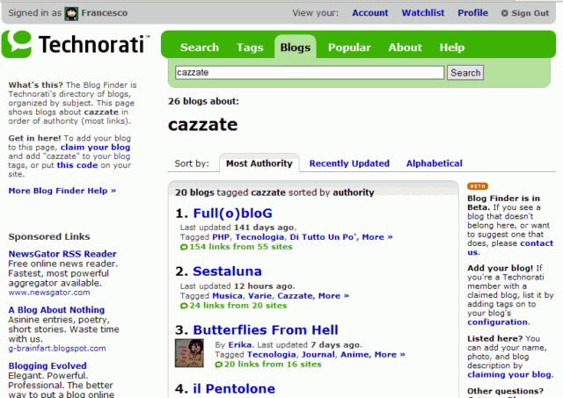Click claiming your blog link

[509, 374]
